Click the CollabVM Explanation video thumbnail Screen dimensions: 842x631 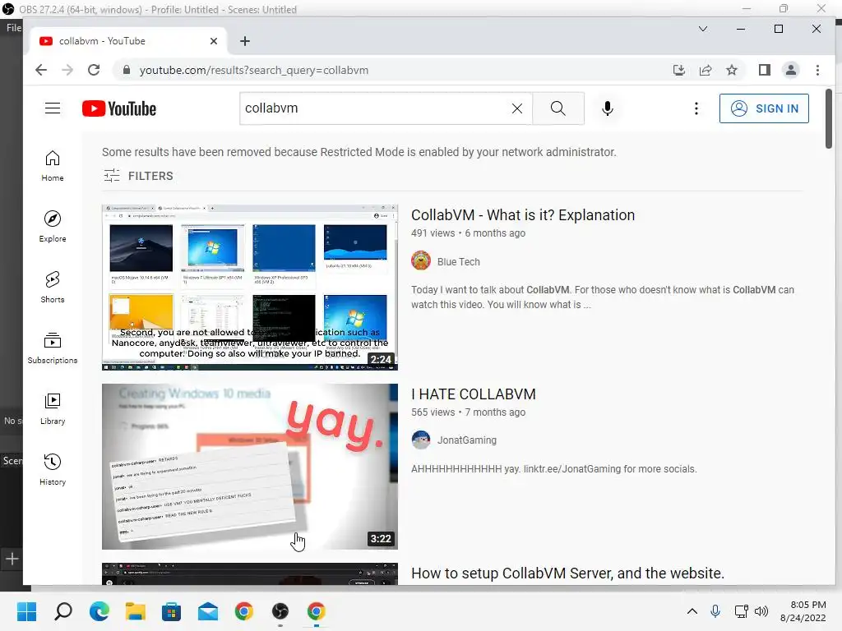pyautogui.click(x=250, y=287)
